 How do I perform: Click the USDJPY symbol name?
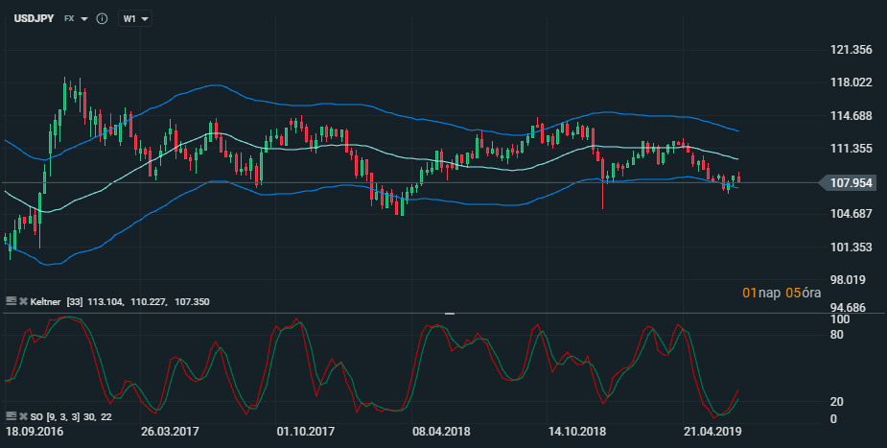point(33,18)
